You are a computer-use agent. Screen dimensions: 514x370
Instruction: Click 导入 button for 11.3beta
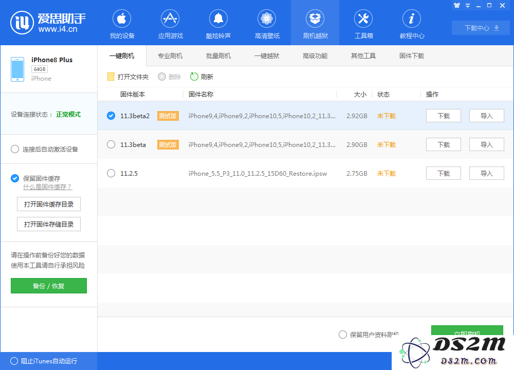(486, 144)
